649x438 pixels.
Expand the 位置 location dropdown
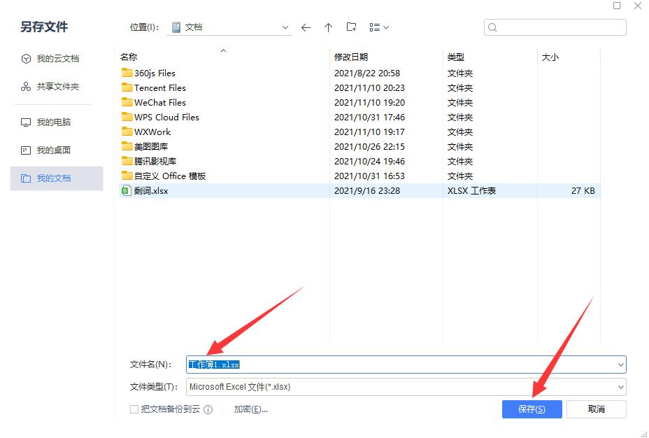point(285,27)
